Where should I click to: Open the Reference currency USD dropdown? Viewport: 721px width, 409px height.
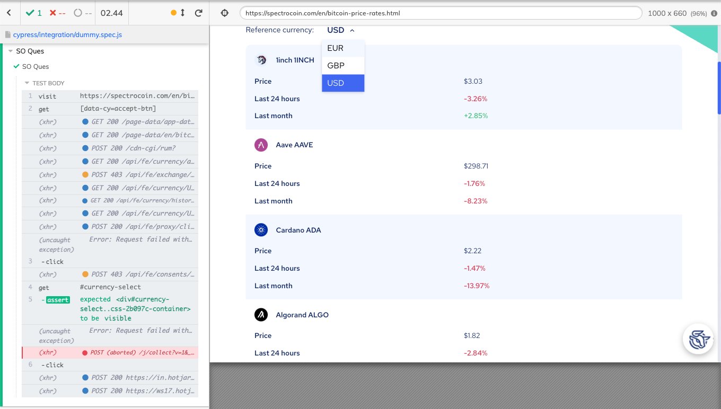[x=341, y=30]
